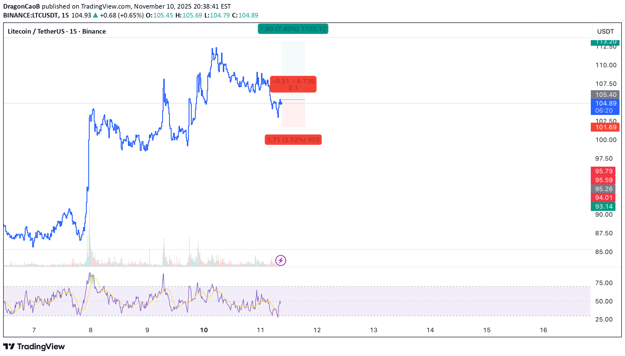Click the gray 95.26 price label
625x356 pixels.
[603, 189]
